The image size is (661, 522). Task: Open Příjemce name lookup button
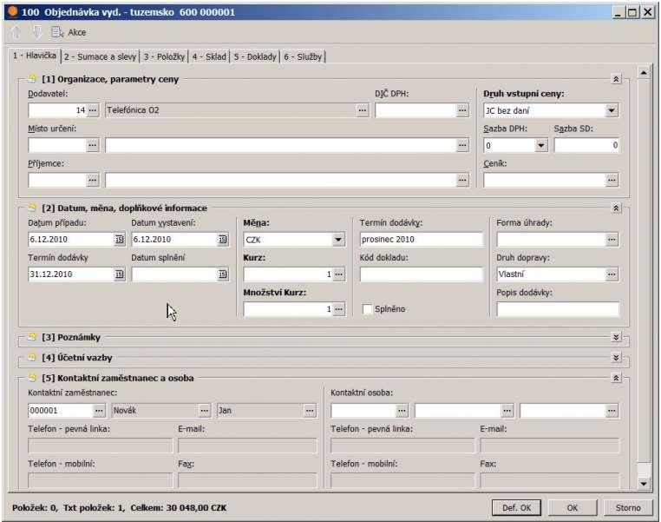(x=462, y=180)
